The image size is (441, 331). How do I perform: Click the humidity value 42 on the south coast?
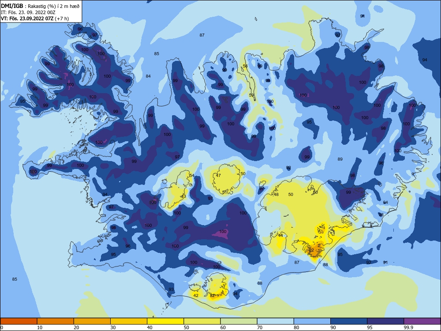coord(196,295)
